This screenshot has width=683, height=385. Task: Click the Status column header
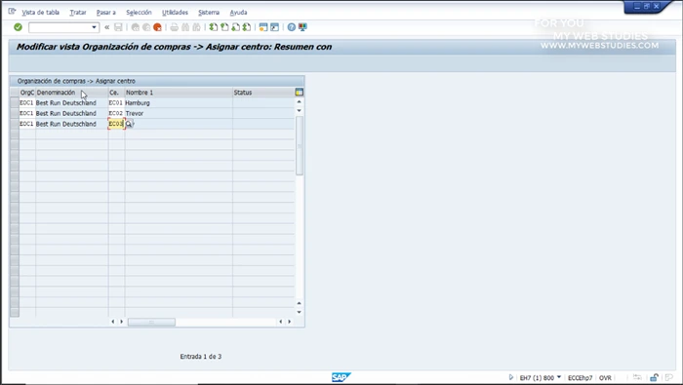click(x=263, y=93)
